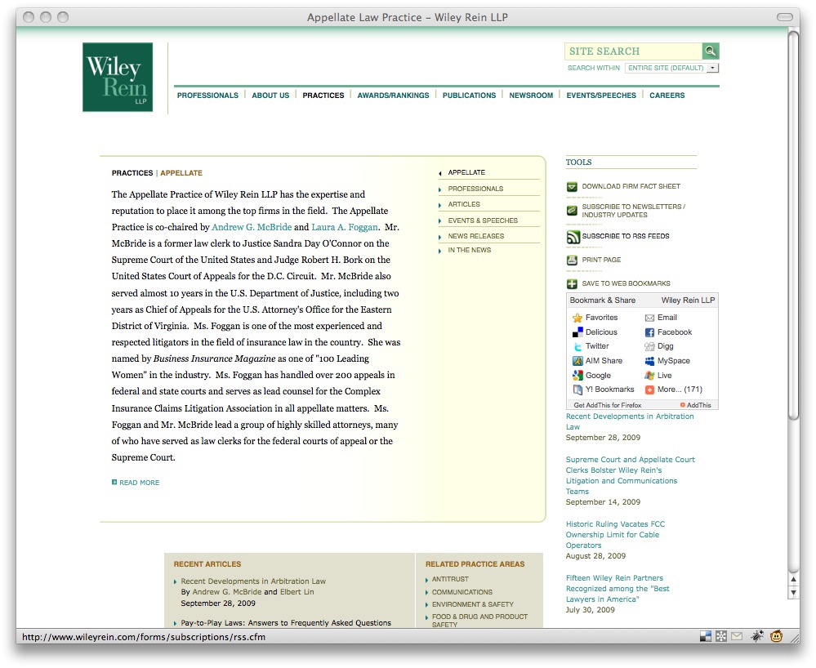Click the Download Firm Fact Sheet icon
Image resolution: width=816 pixels, height=668 pixels.
coord(573,187)
